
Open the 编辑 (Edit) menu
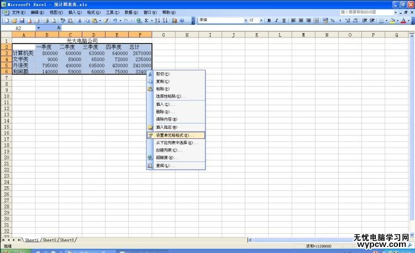pyautogui.click(x=38, y=13)
